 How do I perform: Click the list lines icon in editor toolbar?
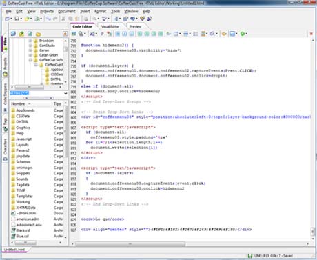[196, 34]
